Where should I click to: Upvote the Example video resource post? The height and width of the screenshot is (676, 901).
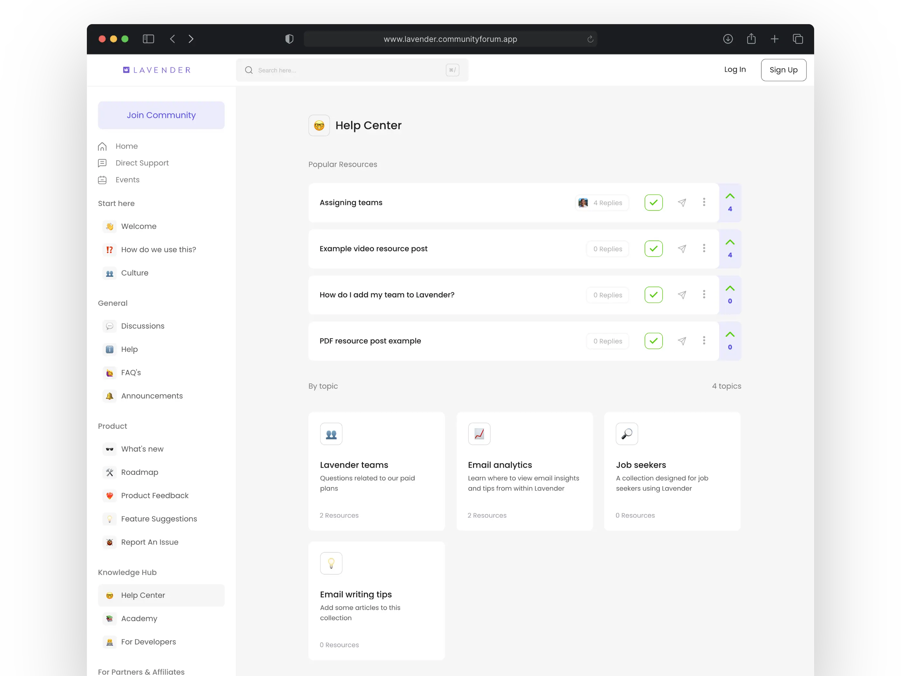coord(730,242)
